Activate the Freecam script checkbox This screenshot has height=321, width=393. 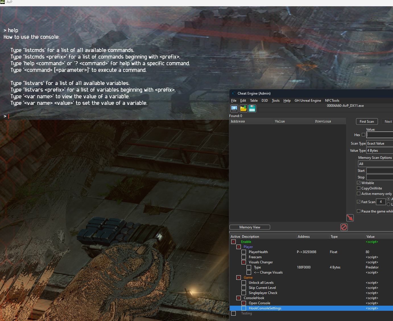244,257
